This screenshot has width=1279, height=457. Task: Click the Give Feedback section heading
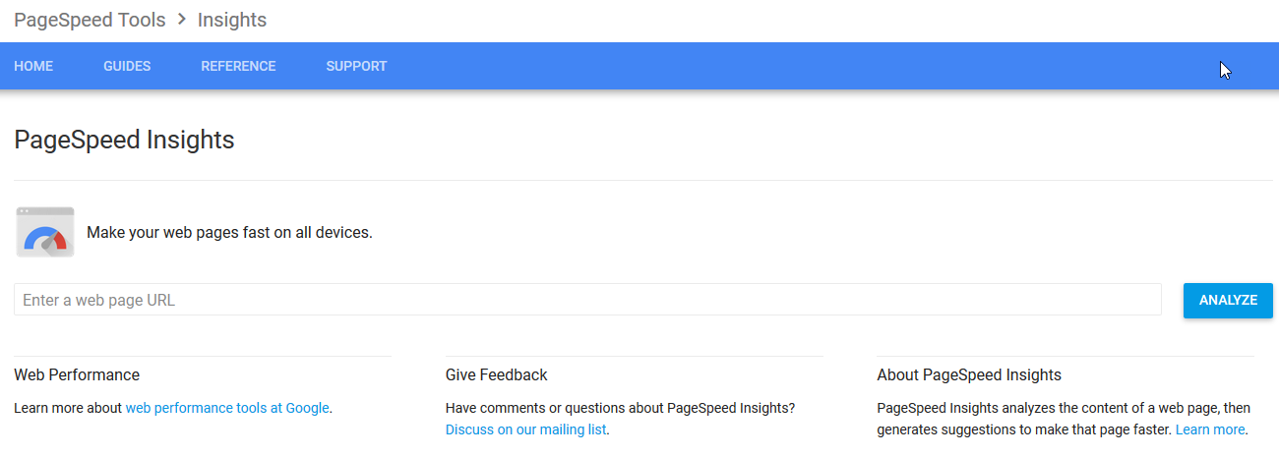[x=497, y=374]
